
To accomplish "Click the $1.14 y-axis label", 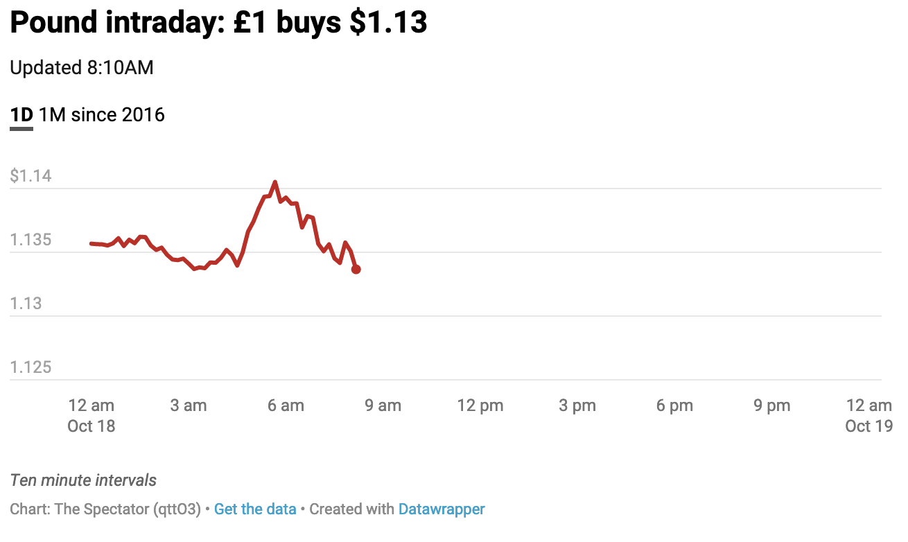I will [31, 176].
